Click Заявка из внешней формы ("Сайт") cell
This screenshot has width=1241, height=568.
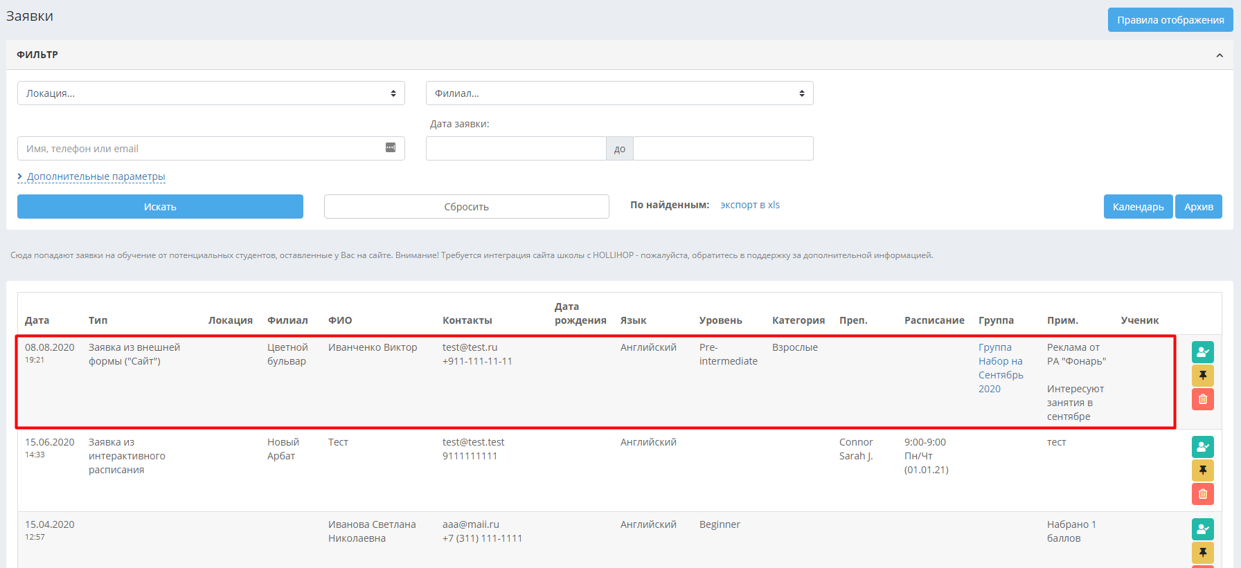coord(134,354)
